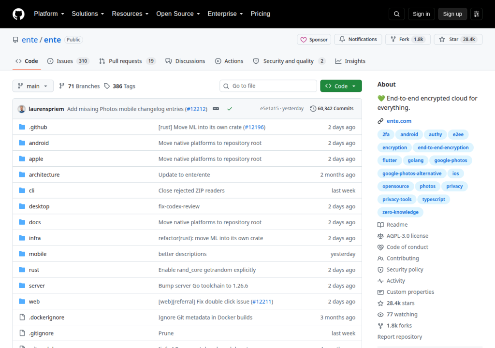Open the appearance settings sliders icon
Viewport: 495px width, 348px height.
476,14
